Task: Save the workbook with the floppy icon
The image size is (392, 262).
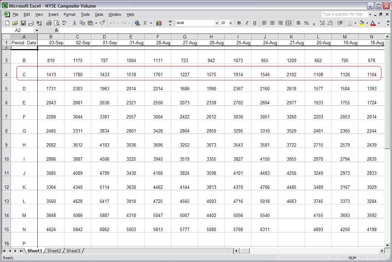Action: click(23, 23)
